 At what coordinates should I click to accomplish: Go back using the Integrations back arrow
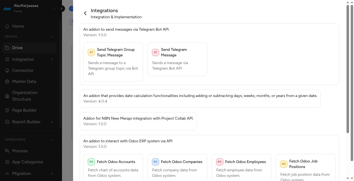[85, 13]
